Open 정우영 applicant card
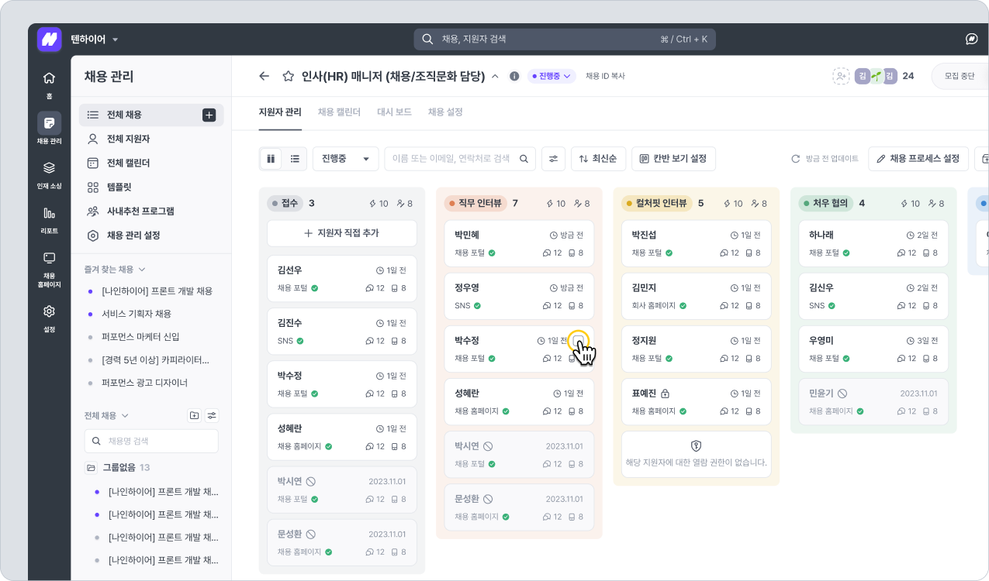 (519, 296)
